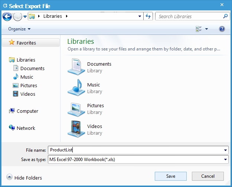Open the address bar history dropdown
This screenshot has height=187, width=232.
pyautogui.click(x=140, y=16)
